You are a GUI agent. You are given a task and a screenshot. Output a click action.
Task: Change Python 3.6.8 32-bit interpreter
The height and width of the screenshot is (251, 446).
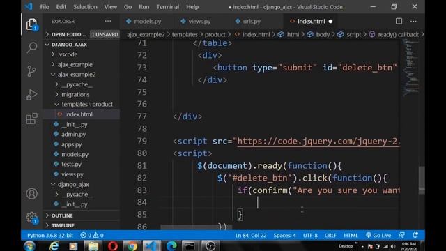pos(50,236)
